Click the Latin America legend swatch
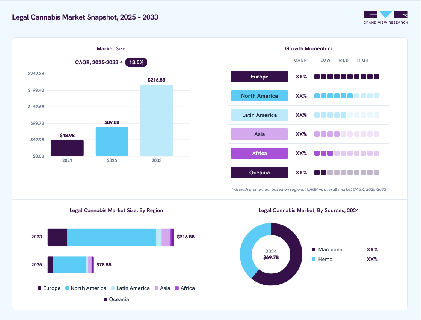421x320 pixels. (x=113, y=288)
